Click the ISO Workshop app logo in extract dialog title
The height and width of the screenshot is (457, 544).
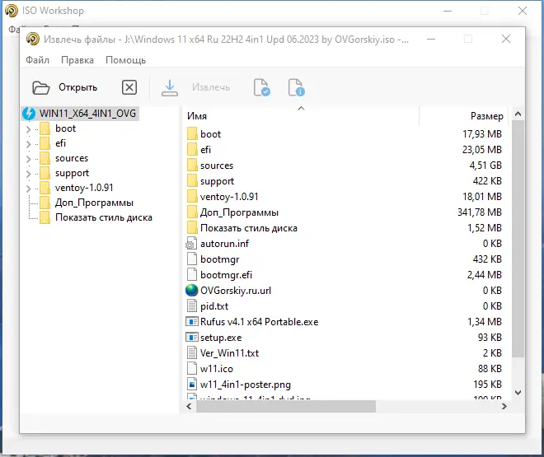pos(33,39)
